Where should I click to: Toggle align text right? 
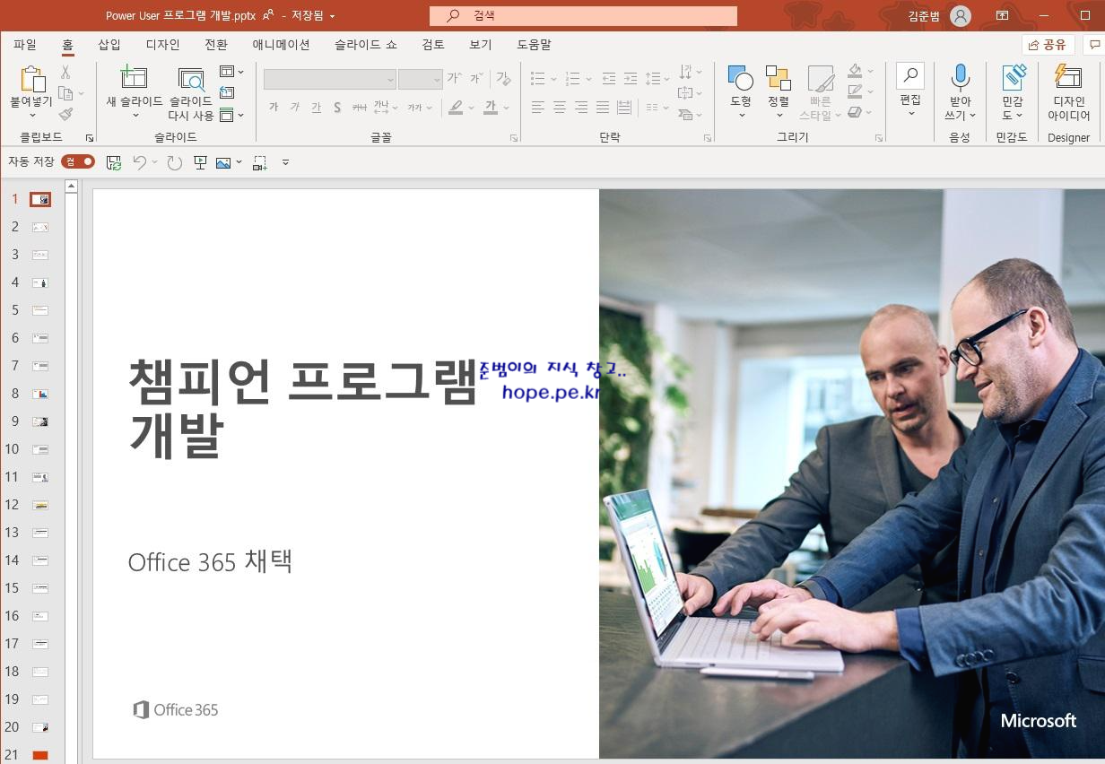(x=581, y=108)
